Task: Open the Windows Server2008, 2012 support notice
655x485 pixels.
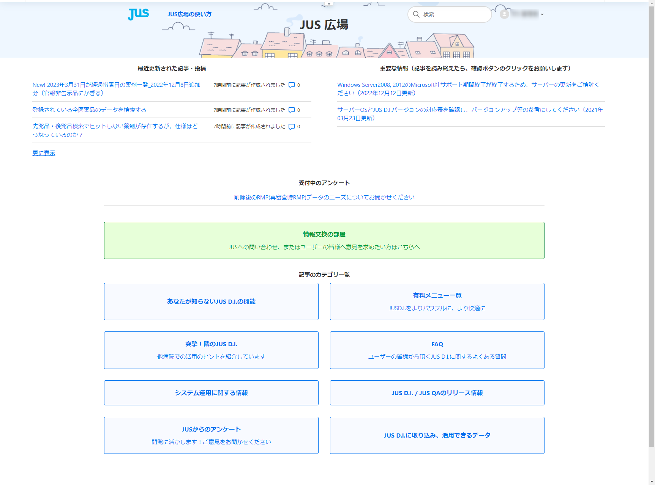Action: click(x=468, y=89)
